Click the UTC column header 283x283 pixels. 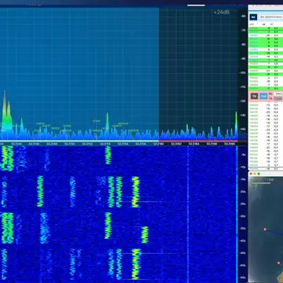click(x=252, y=24)
